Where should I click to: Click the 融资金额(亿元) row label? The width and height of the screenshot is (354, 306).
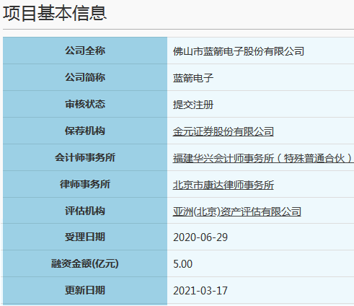[x=85, y=263]
